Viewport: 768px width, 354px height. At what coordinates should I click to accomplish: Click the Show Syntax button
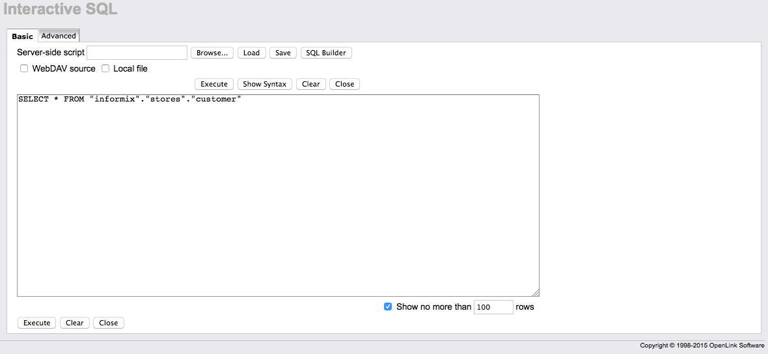tap(264, 84)
